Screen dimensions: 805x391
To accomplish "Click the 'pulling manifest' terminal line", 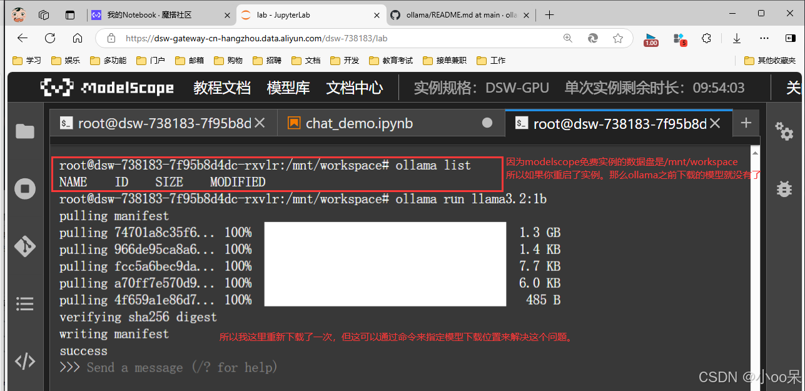I will click(x=114, y=216).
